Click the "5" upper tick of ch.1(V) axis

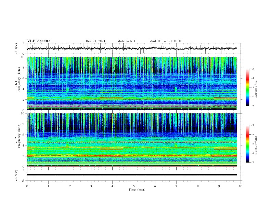click(24, 43)
